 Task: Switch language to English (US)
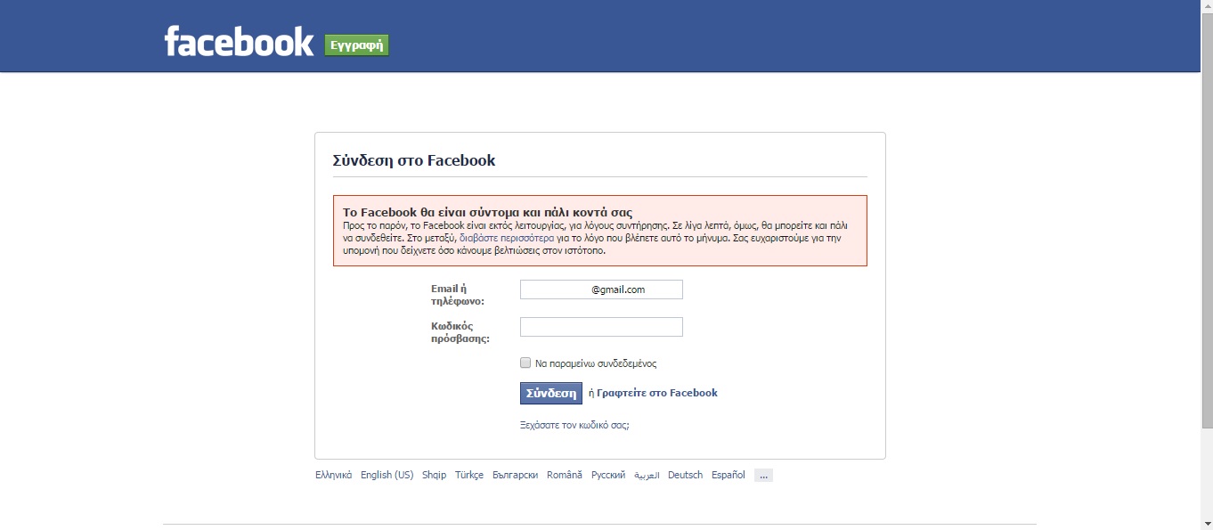387,475
